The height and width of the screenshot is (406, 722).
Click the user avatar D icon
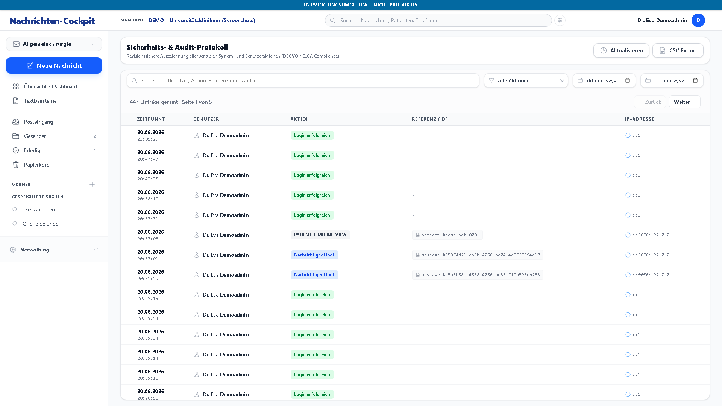coord(698,20)
